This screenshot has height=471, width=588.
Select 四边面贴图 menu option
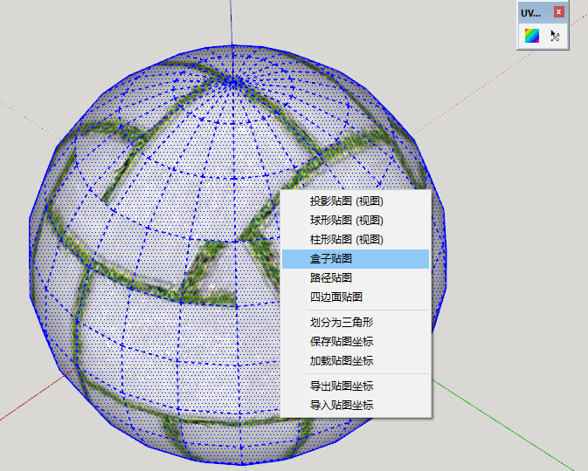click(336, 297)
